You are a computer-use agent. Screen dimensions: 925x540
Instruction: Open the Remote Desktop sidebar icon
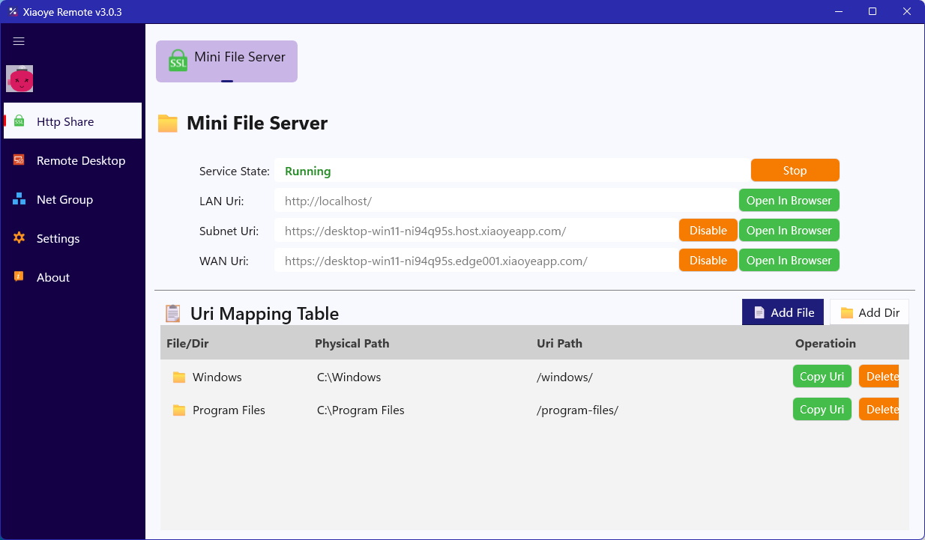click(19, 160)
